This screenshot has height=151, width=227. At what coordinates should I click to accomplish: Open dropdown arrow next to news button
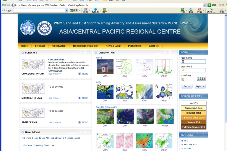90,10
